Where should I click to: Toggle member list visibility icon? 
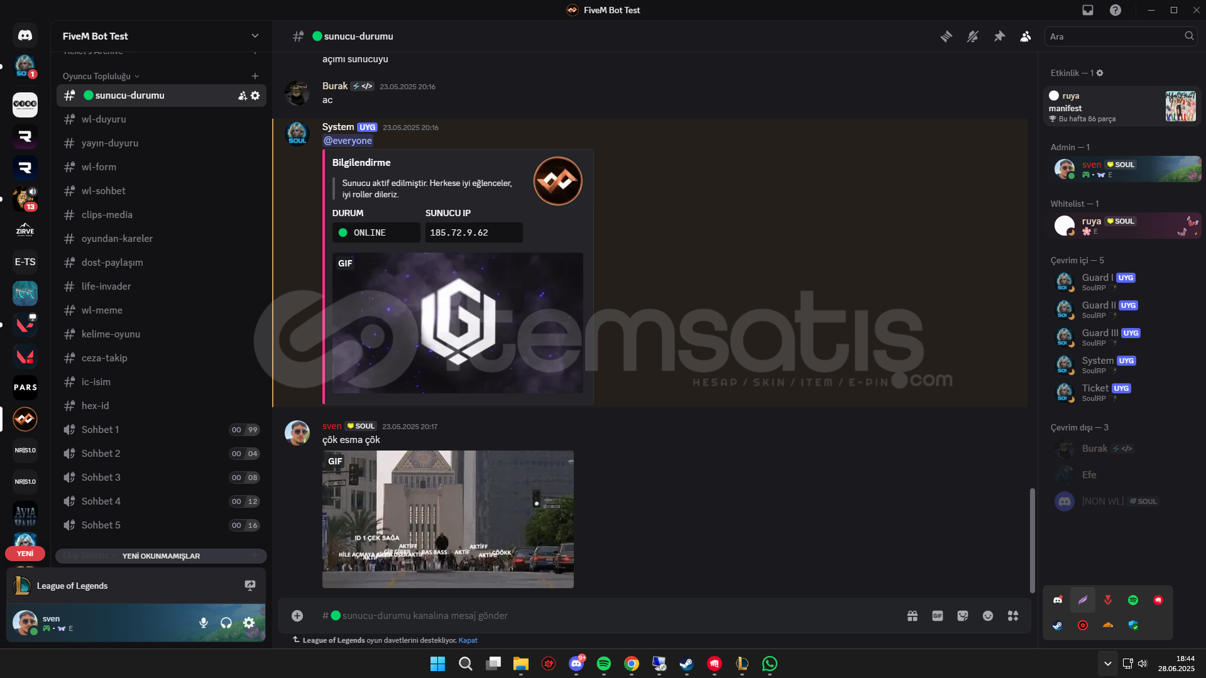pyautogui.click(x=1026, y=36)
